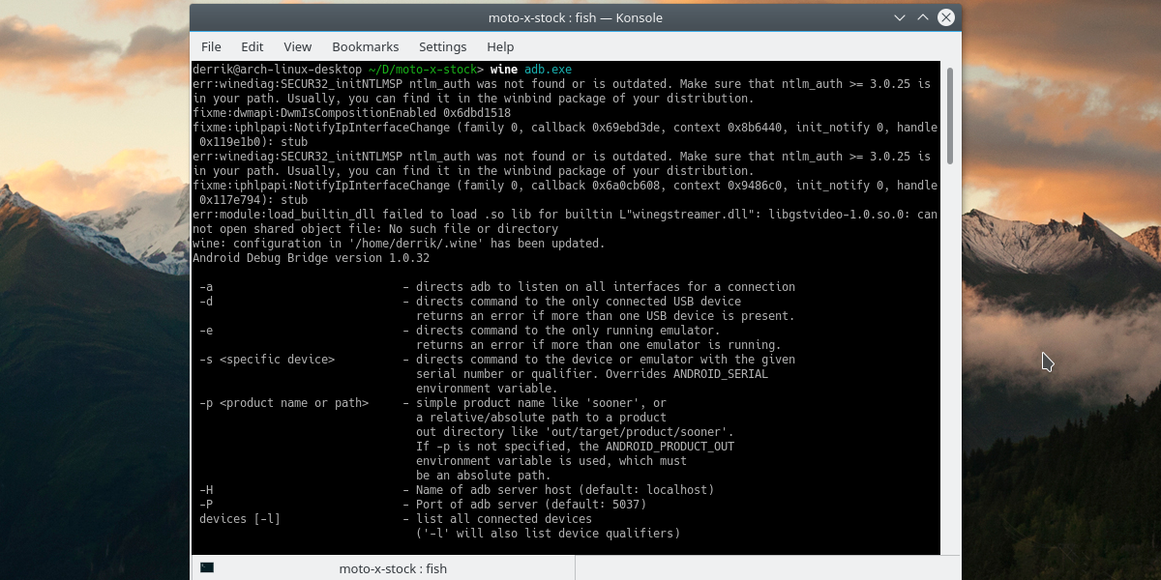Viewport: 1161px width, 580px height.
Task: Click 'directs adb to listen on all interfaces'
Action: coord(606,287)
